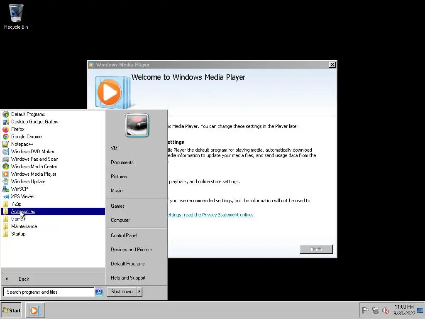The width and height of the screenshot is (425, 319).
Task: Open Windows Update icon
Action: click(6, 182)
